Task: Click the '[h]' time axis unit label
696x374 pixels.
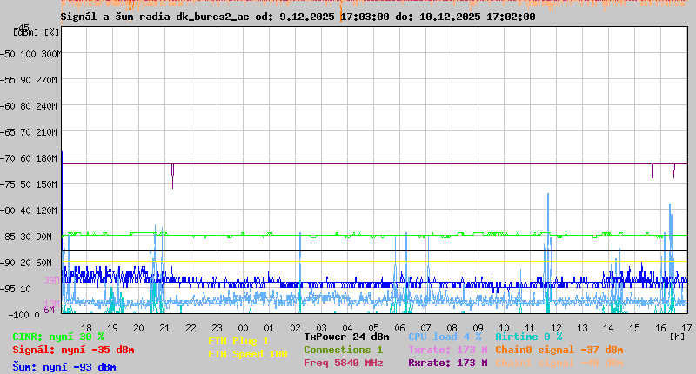Action: coord(678,337)
